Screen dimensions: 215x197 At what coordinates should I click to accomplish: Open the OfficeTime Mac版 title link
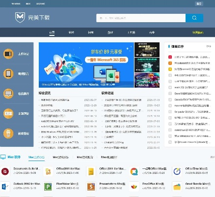(197, 168)
